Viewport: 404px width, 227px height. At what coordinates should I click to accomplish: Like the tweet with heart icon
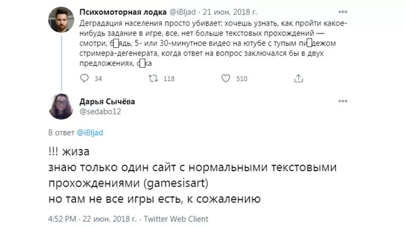pyautogui.click(x=226, y=79)
